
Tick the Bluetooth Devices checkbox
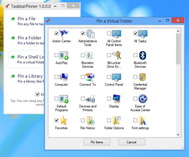135,55
